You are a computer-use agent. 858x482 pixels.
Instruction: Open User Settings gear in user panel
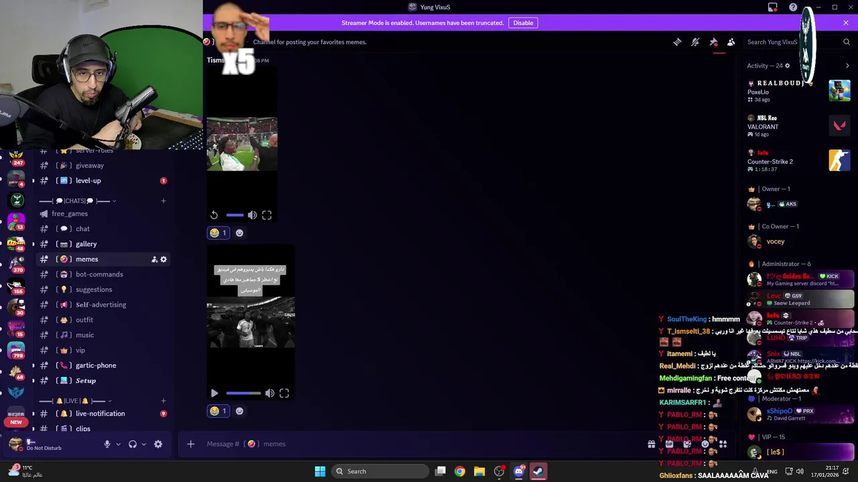[x=158, y=444]
